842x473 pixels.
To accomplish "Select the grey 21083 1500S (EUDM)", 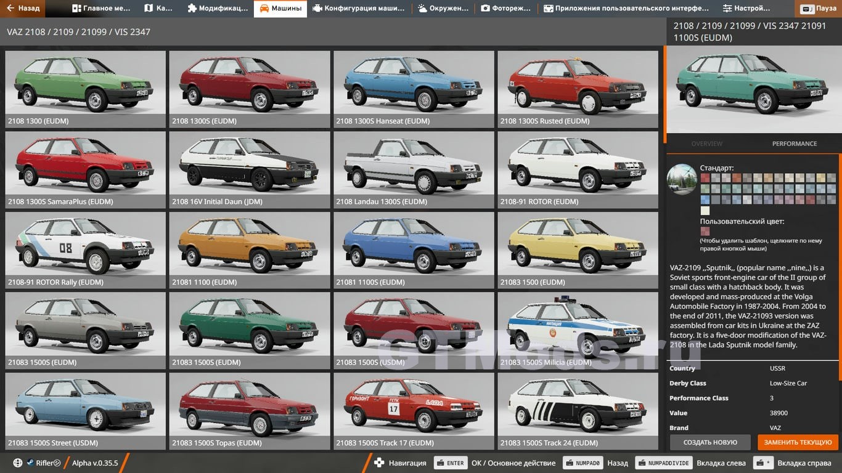I will coord(86,330).
